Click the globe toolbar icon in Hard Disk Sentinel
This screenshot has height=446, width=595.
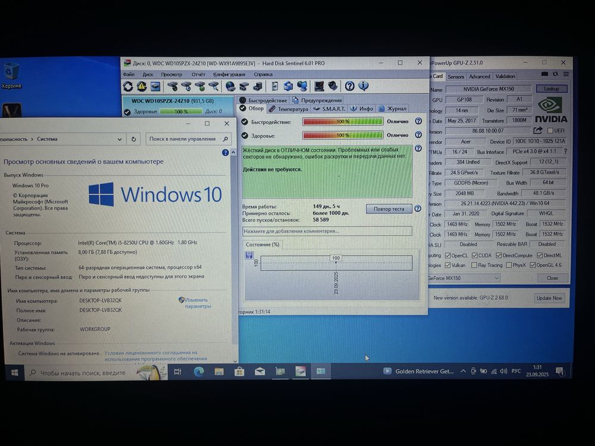pyautogui.click(x=230, y=87)
